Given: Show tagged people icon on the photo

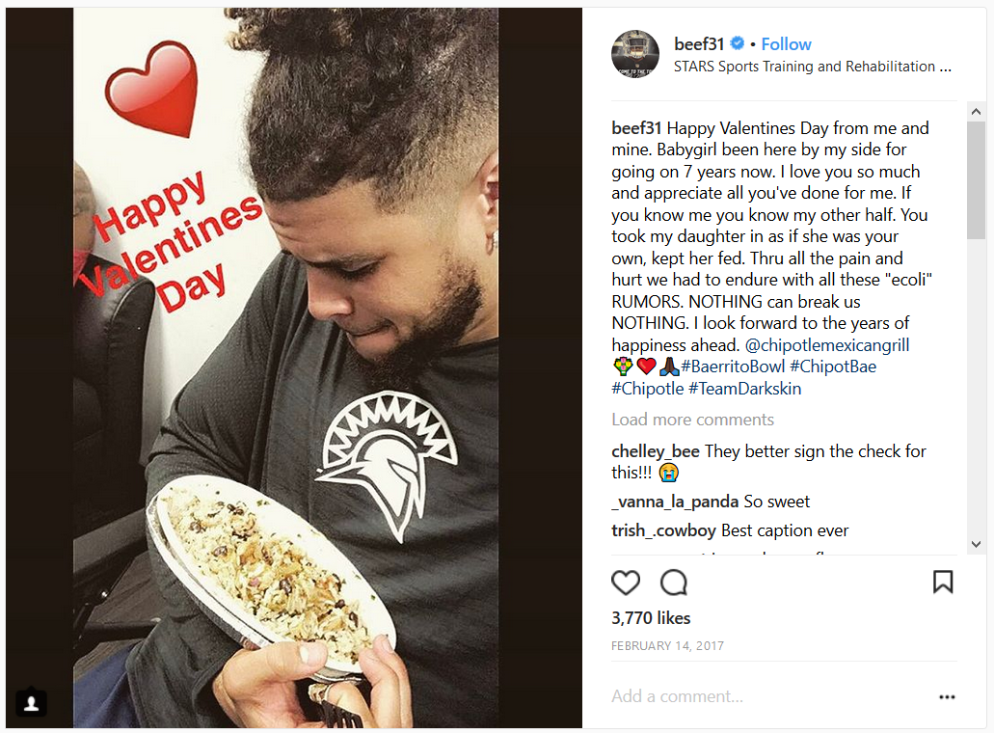Looking at the screenshot, I should pos(31,702).
